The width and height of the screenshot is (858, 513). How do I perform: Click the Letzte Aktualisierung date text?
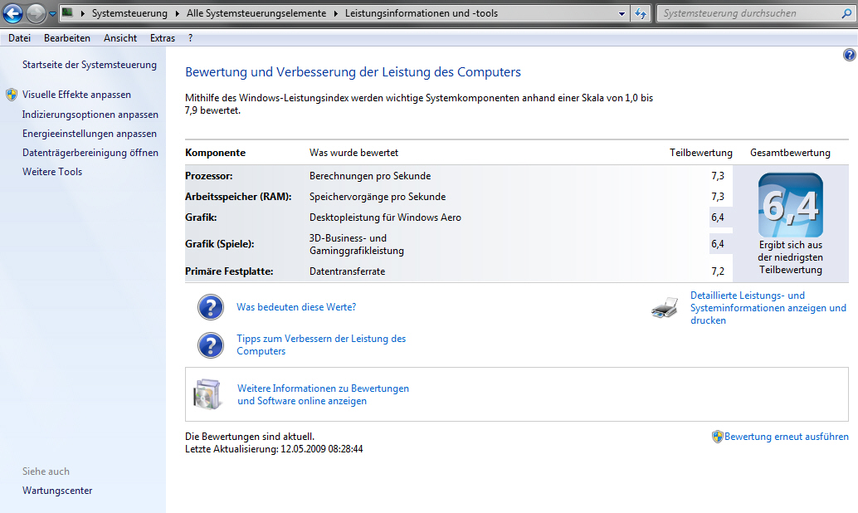click(x=274, y=449)
